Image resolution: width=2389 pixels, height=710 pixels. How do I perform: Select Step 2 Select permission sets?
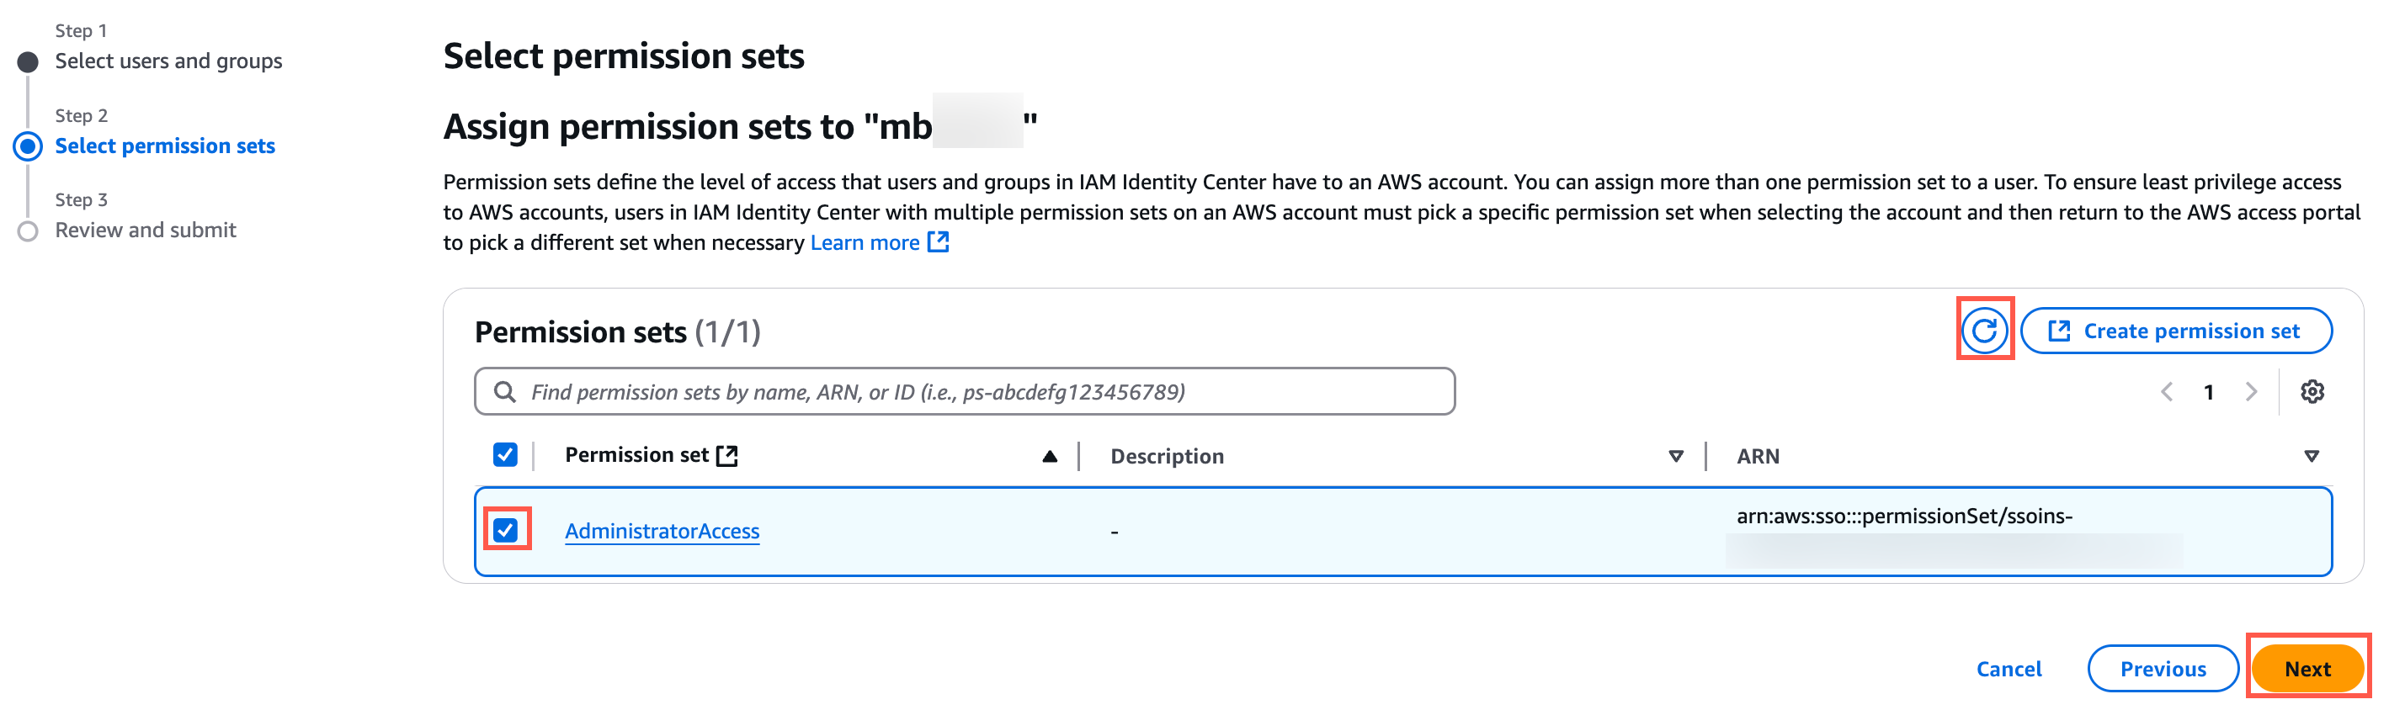pos(165,146)
